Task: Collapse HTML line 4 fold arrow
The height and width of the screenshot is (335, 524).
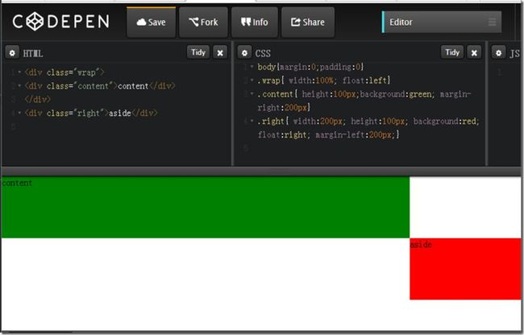Action: click(19, 113)
